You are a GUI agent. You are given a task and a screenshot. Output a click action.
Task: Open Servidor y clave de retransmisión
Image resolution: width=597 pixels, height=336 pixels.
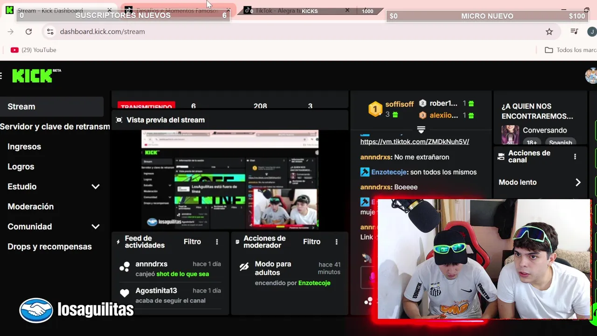point(55,126)
